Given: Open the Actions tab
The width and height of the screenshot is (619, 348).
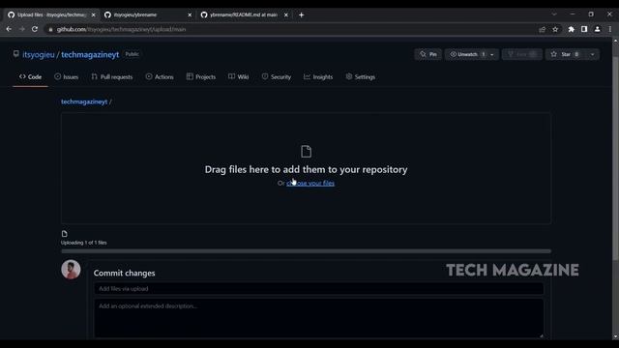Looking at the screenshot, I should coord(160,77).
